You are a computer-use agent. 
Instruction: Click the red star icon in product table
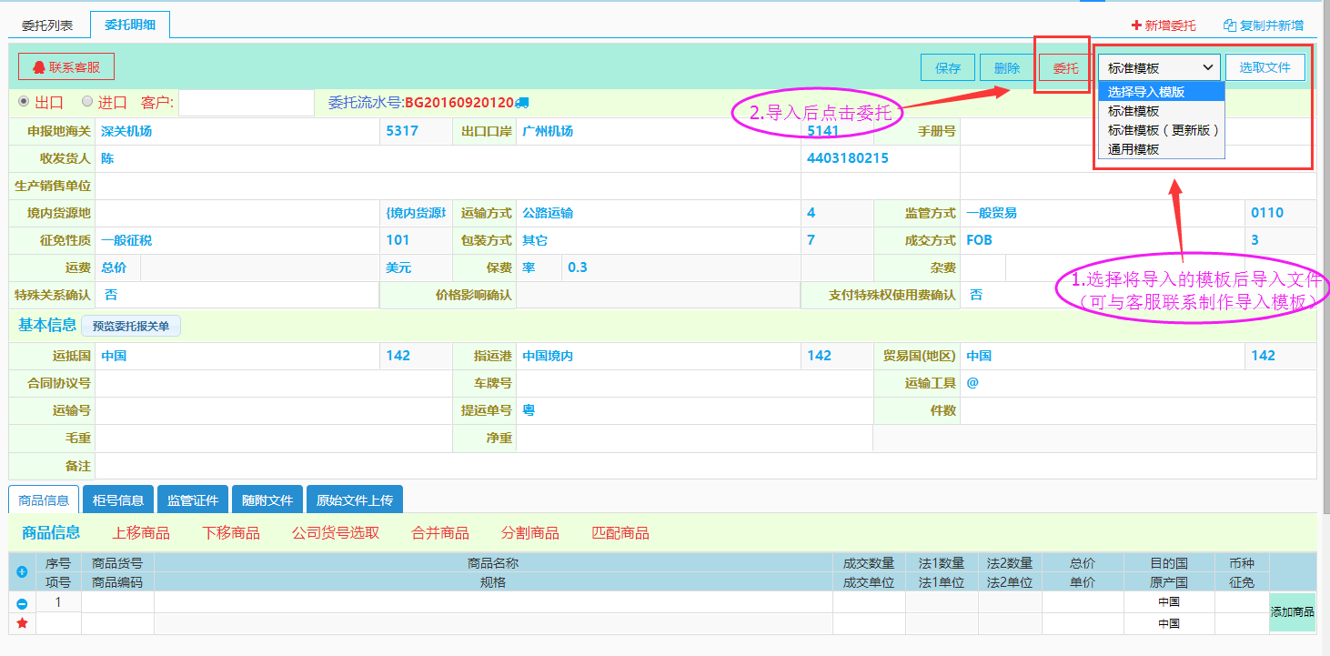(22, 623)
